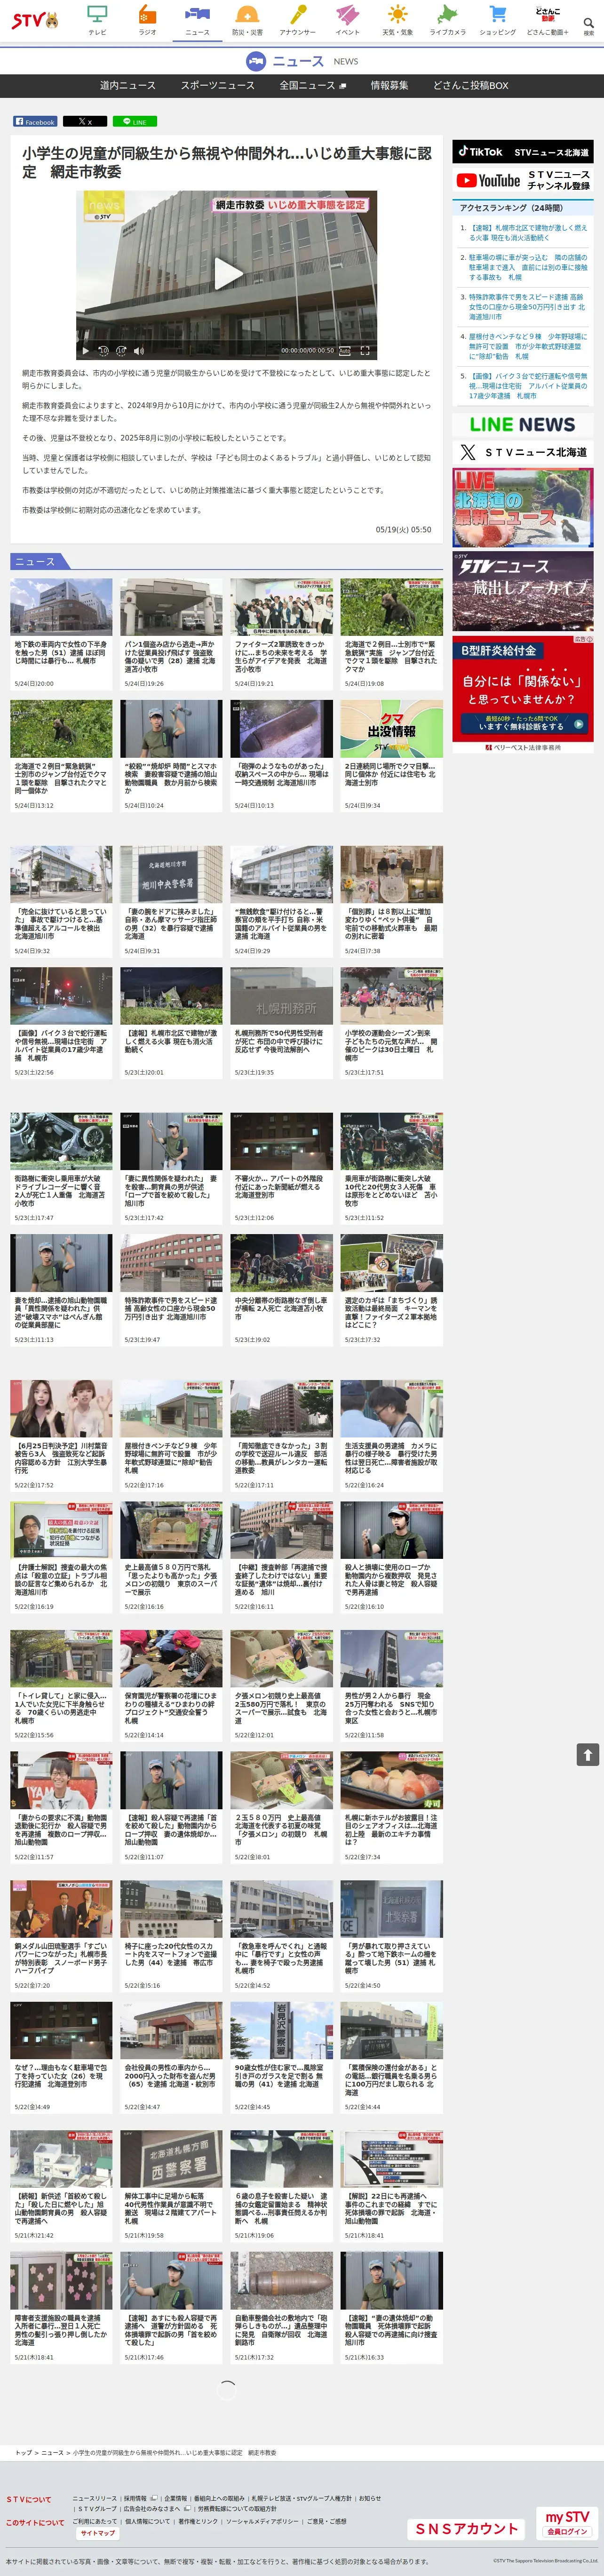This screenshot has width=604, height=2576.
Task: Open 情報募集 menu item
Action: tap(389, 85)
